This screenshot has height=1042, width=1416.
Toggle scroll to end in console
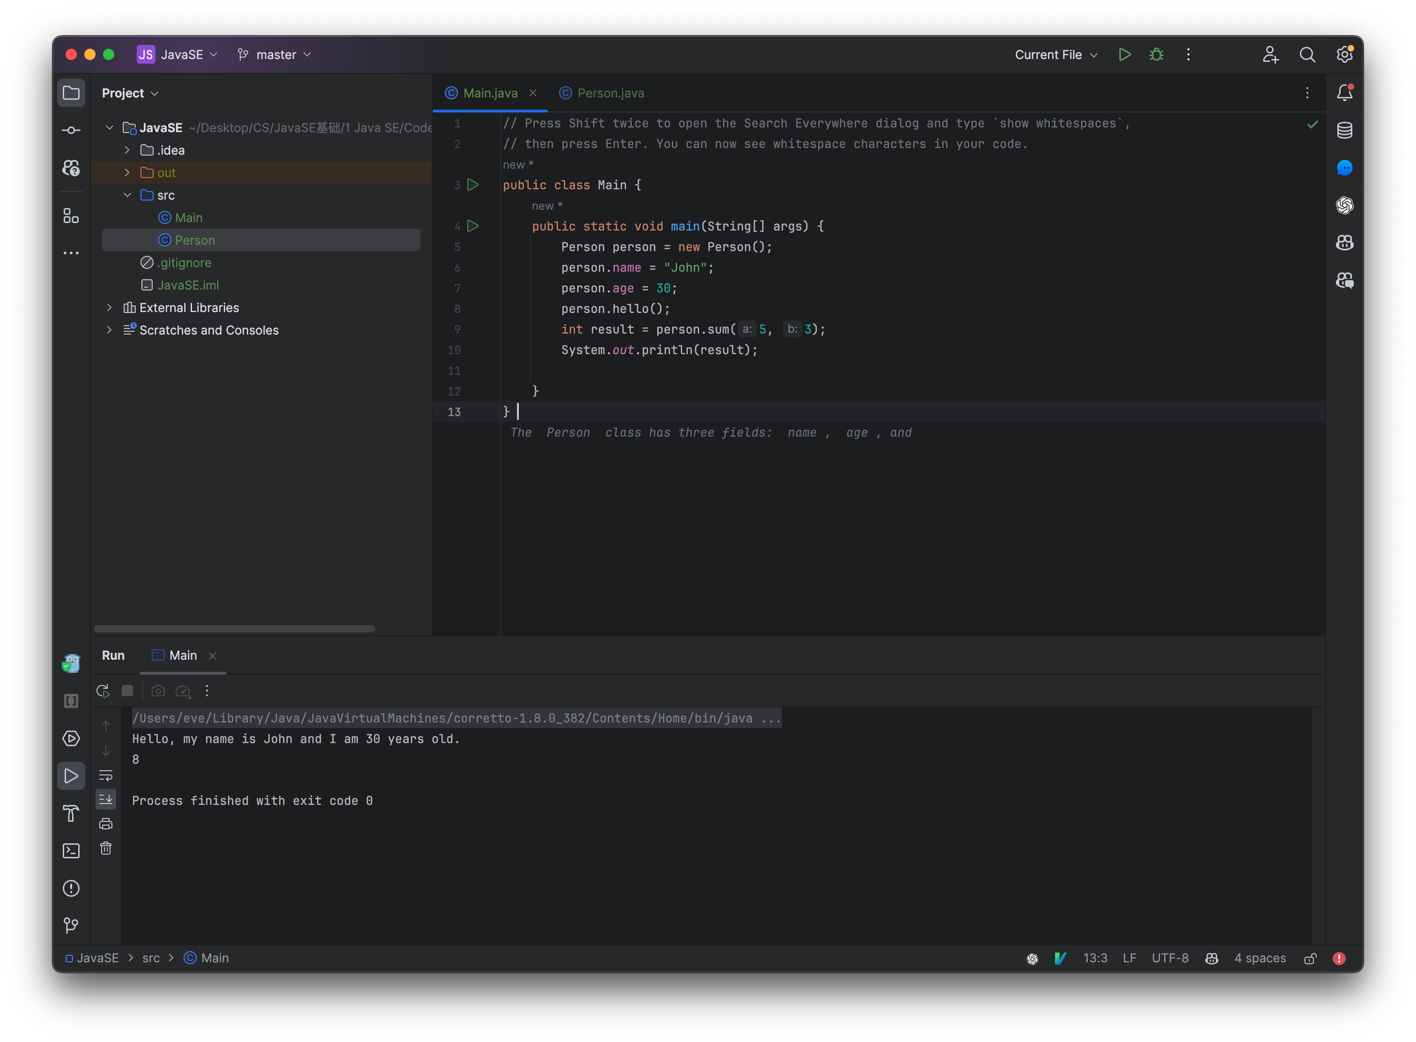point(105,799)
